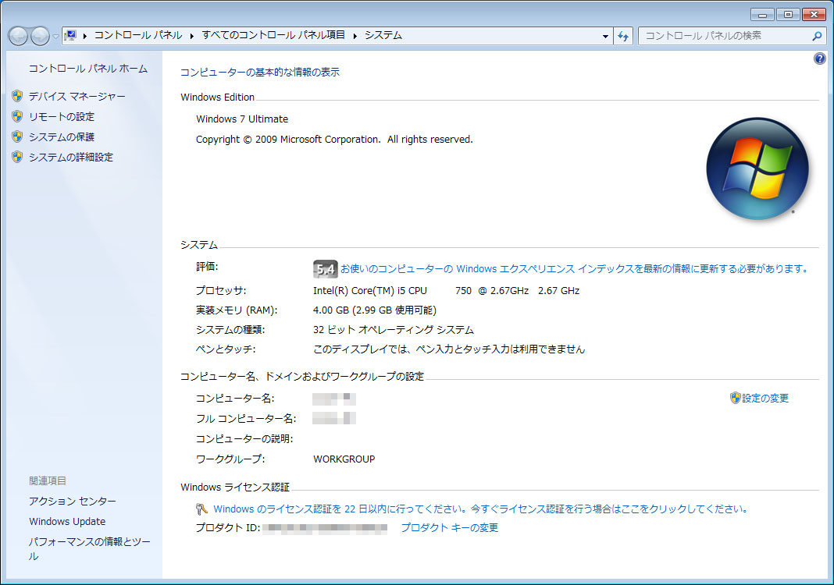Click the keys icon beside the license activation notice
The image size is (834, 585).
[x=201, y=509]
